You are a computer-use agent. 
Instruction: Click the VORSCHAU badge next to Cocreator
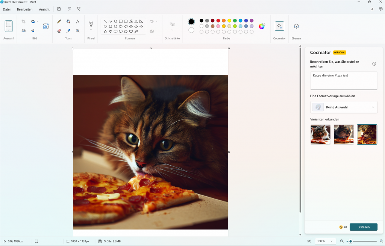[340, 53]
